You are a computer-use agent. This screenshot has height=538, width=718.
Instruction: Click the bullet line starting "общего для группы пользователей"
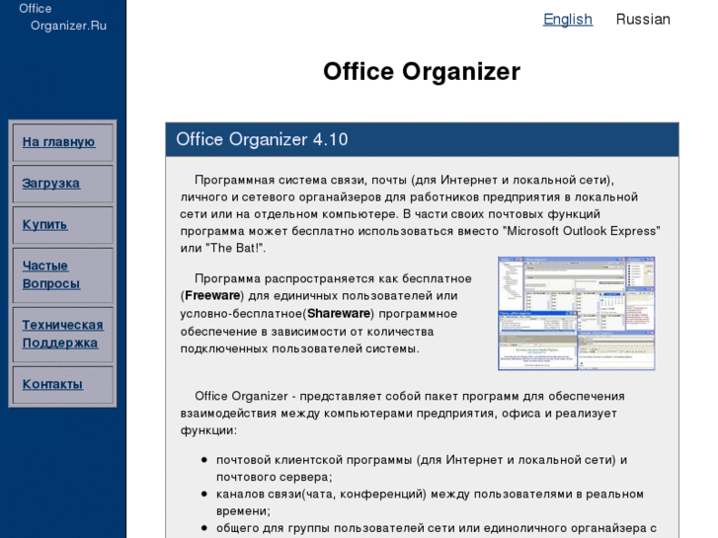click(436, 528)
